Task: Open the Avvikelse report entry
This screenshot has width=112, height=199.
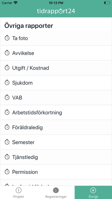Action: (x=56, y=53)
